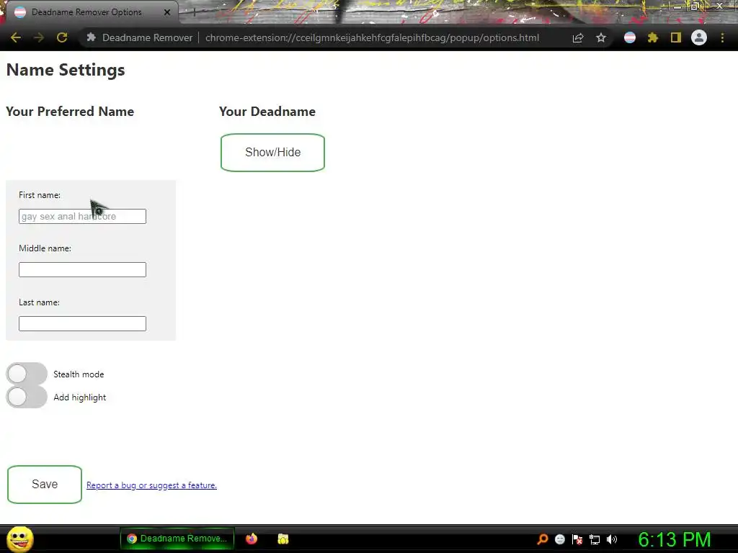The height and width of the screenshot is (553, 738).
Task: Open the Chrome profile avatar menu
Action: point(699,37)
